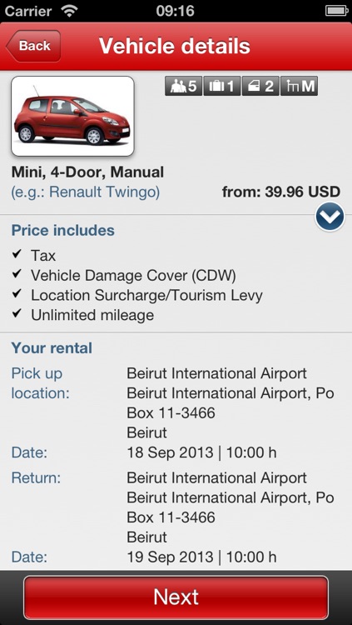Tap the from: 39.96 USD price
The image size is (352, 625).
coord(281,192)
